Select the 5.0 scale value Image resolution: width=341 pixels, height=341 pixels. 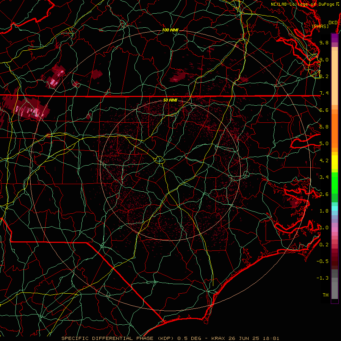[324, 144]
